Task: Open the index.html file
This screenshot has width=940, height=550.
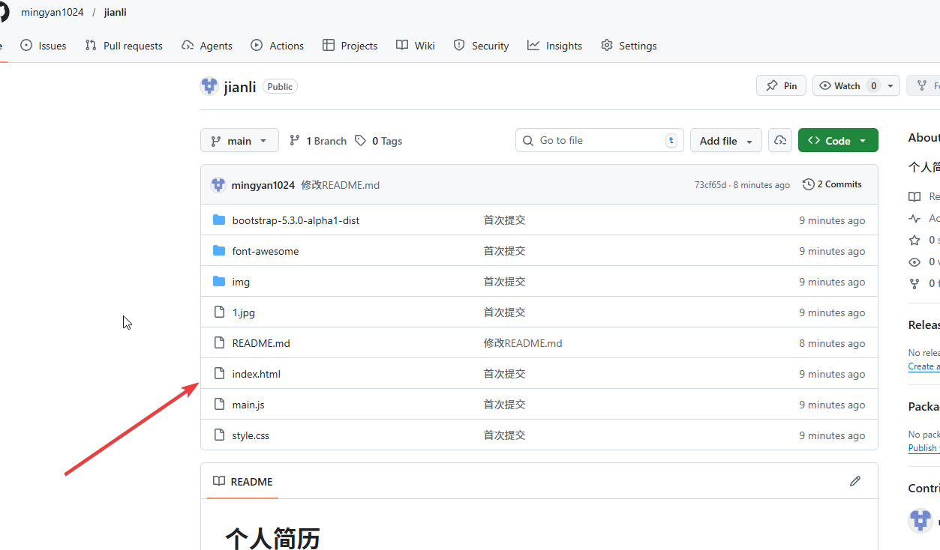Action: (x=256, y=374)
